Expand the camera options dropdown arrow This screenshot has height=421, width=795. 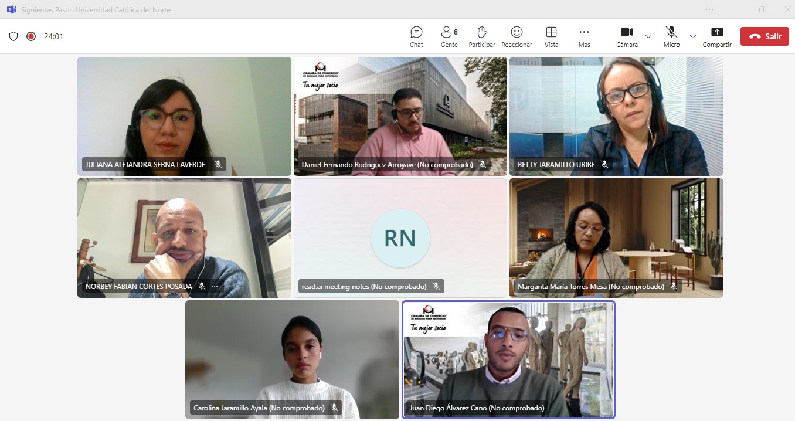coord(648,36)
